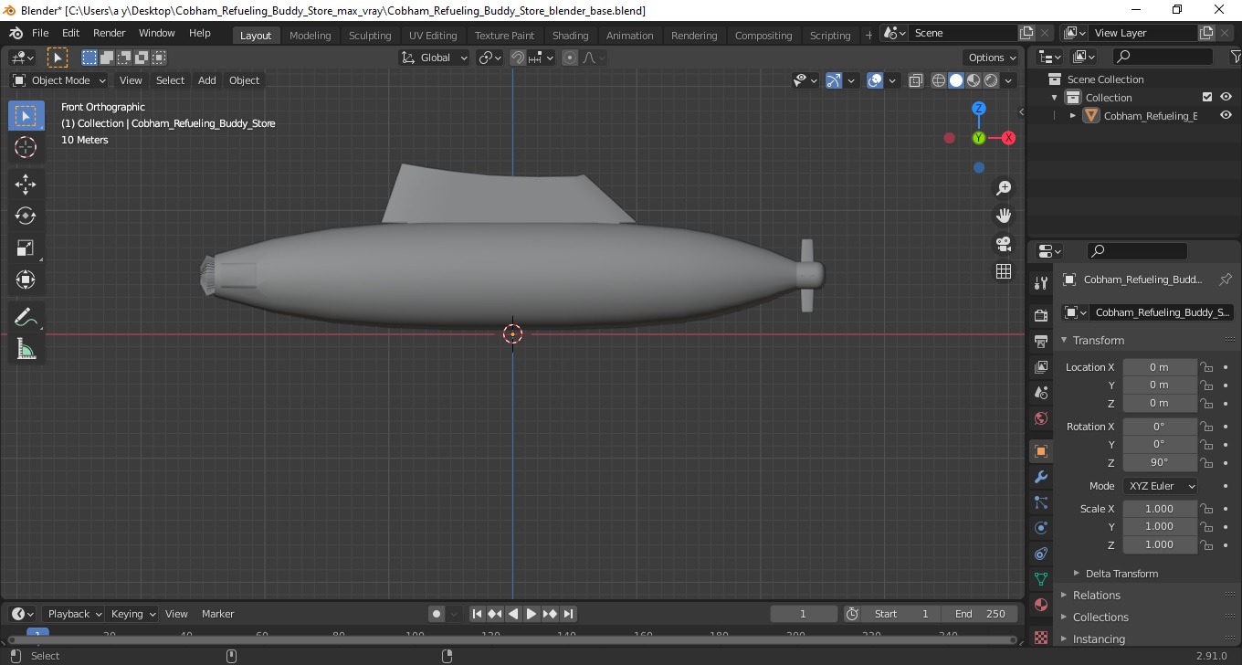Open the View Layer properties tab
Viewport: 1242px width, 665px height.
pos(1040,367)
